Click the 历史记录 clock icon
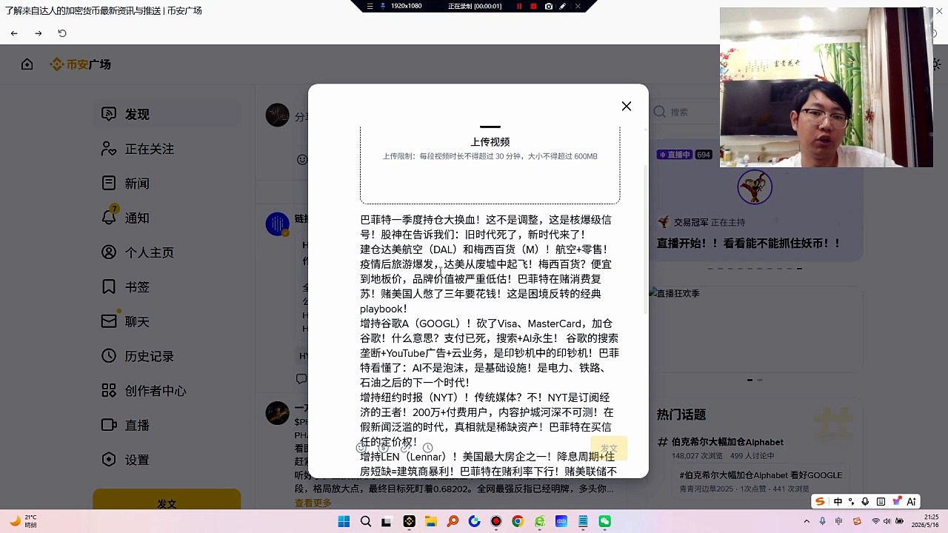 click(109, 356)
